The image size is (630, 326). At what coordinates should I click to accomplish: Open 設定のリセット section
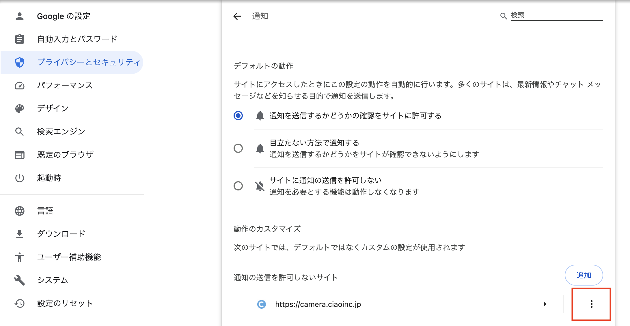tap(65, 303)
